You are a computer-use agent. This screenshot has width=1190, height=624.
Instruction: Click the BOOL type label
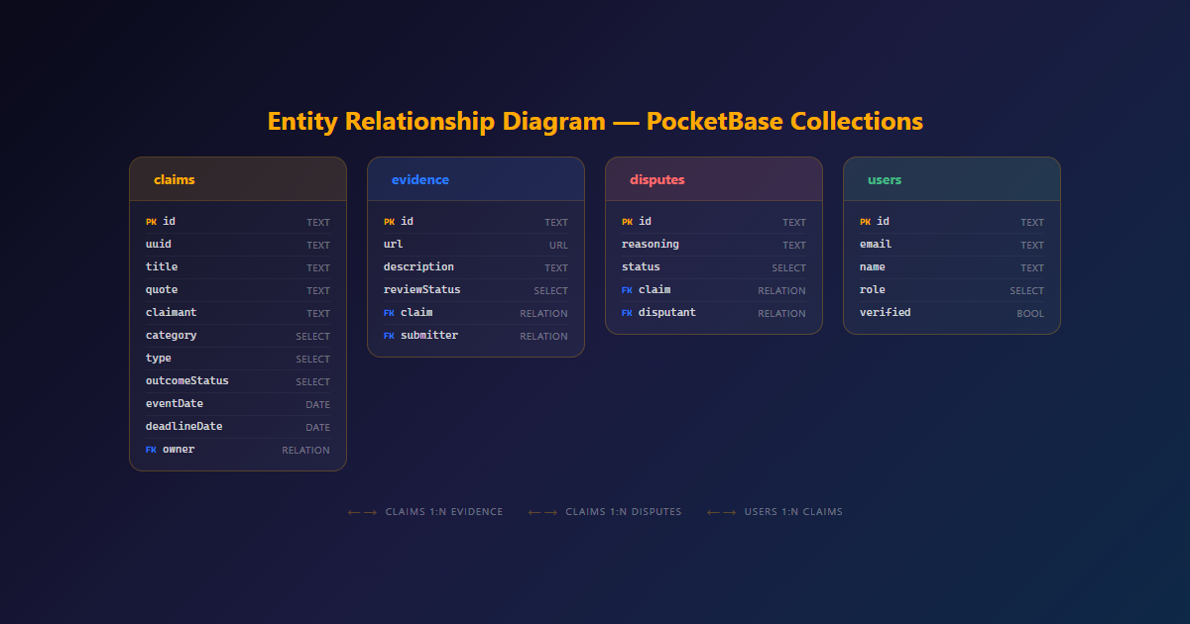click(1030, 314)
